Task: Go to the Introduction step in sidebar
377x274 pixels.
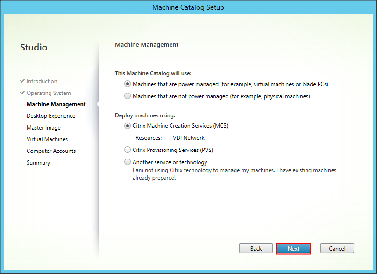Action: click(x=42, y=81)
